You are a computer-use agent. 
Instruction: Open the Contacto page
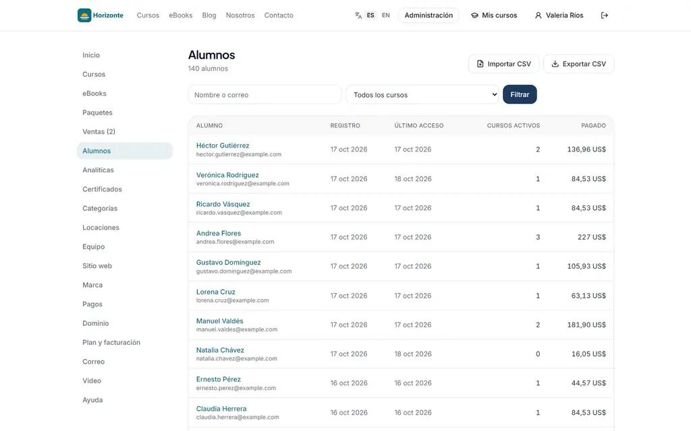point(279,15)
